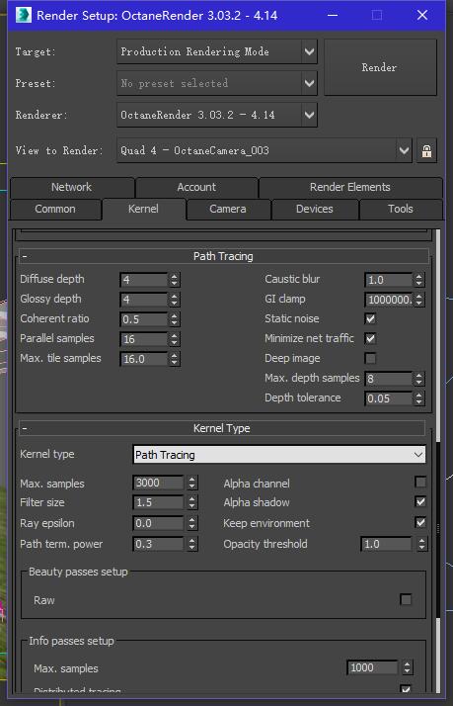Toggle Minimize net traffic checkbox
This screenshot has height=706, width=453.
pos(370,338)
